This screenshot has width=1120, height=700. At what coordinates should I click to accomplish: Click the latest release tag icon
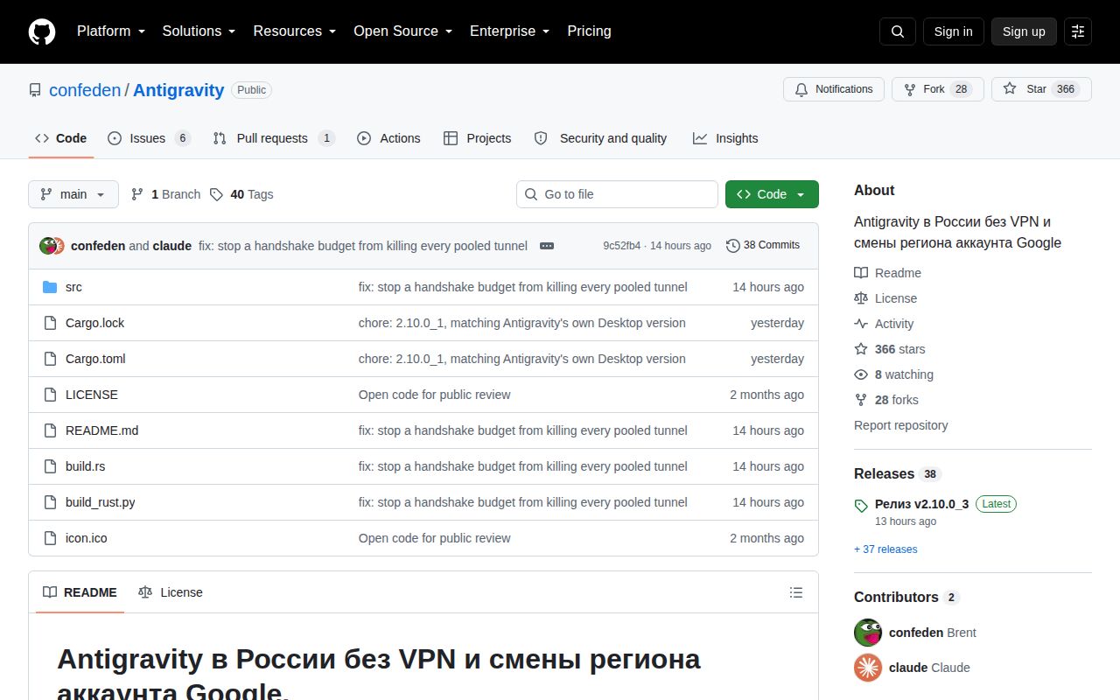click(x=861, y=505)
